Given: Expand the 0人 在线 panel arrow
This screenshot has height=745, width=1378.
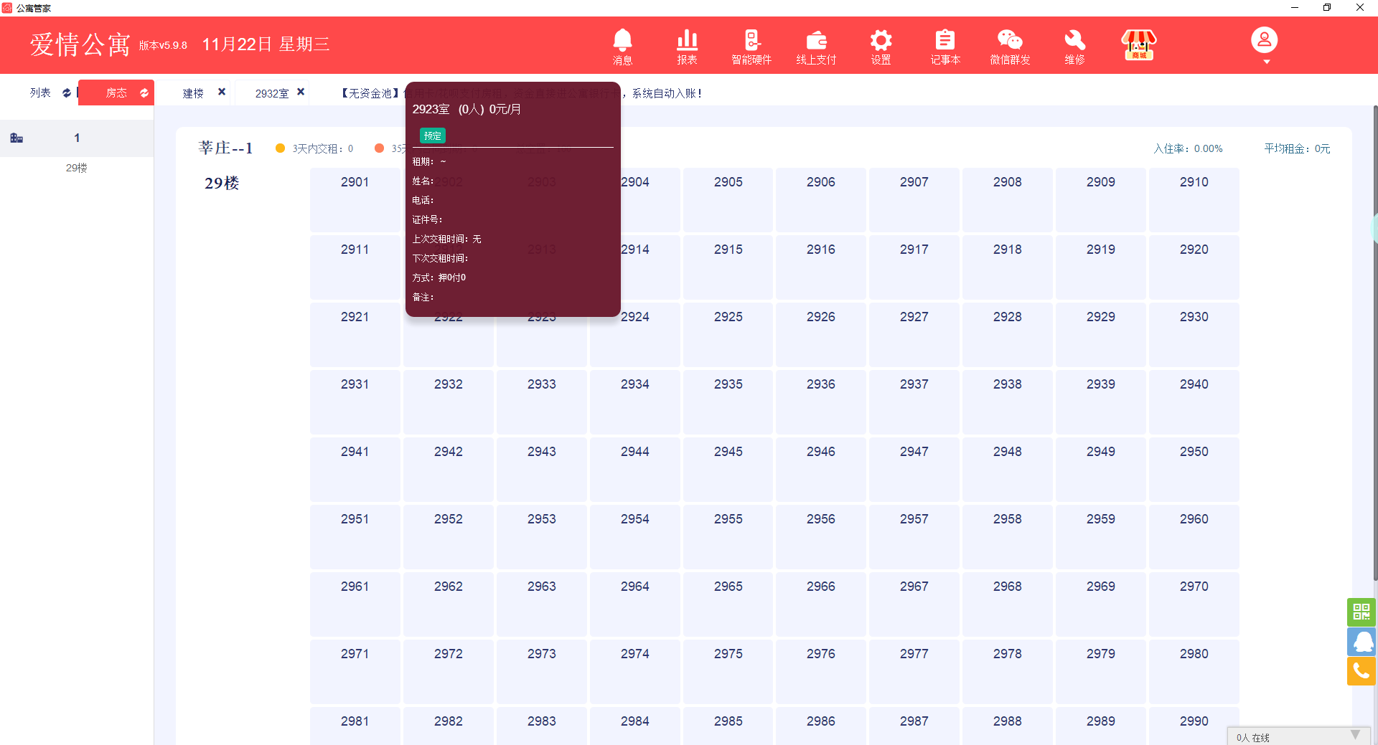Looking at the screenshot, I should point(1355,735).
